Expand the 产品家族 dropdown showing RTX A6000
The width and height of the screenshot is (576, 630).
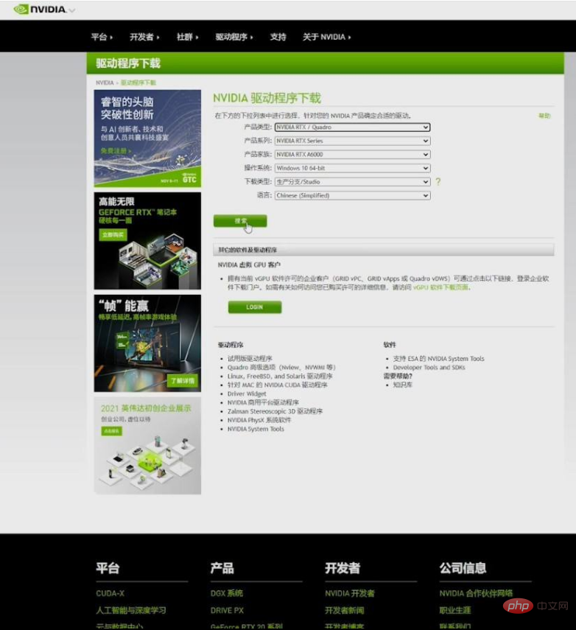pyautogui.click(x=352, y=154)
